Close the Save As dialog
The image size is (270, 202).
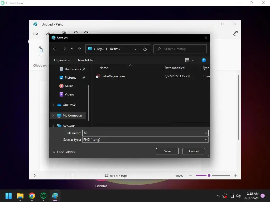[206, 38]
